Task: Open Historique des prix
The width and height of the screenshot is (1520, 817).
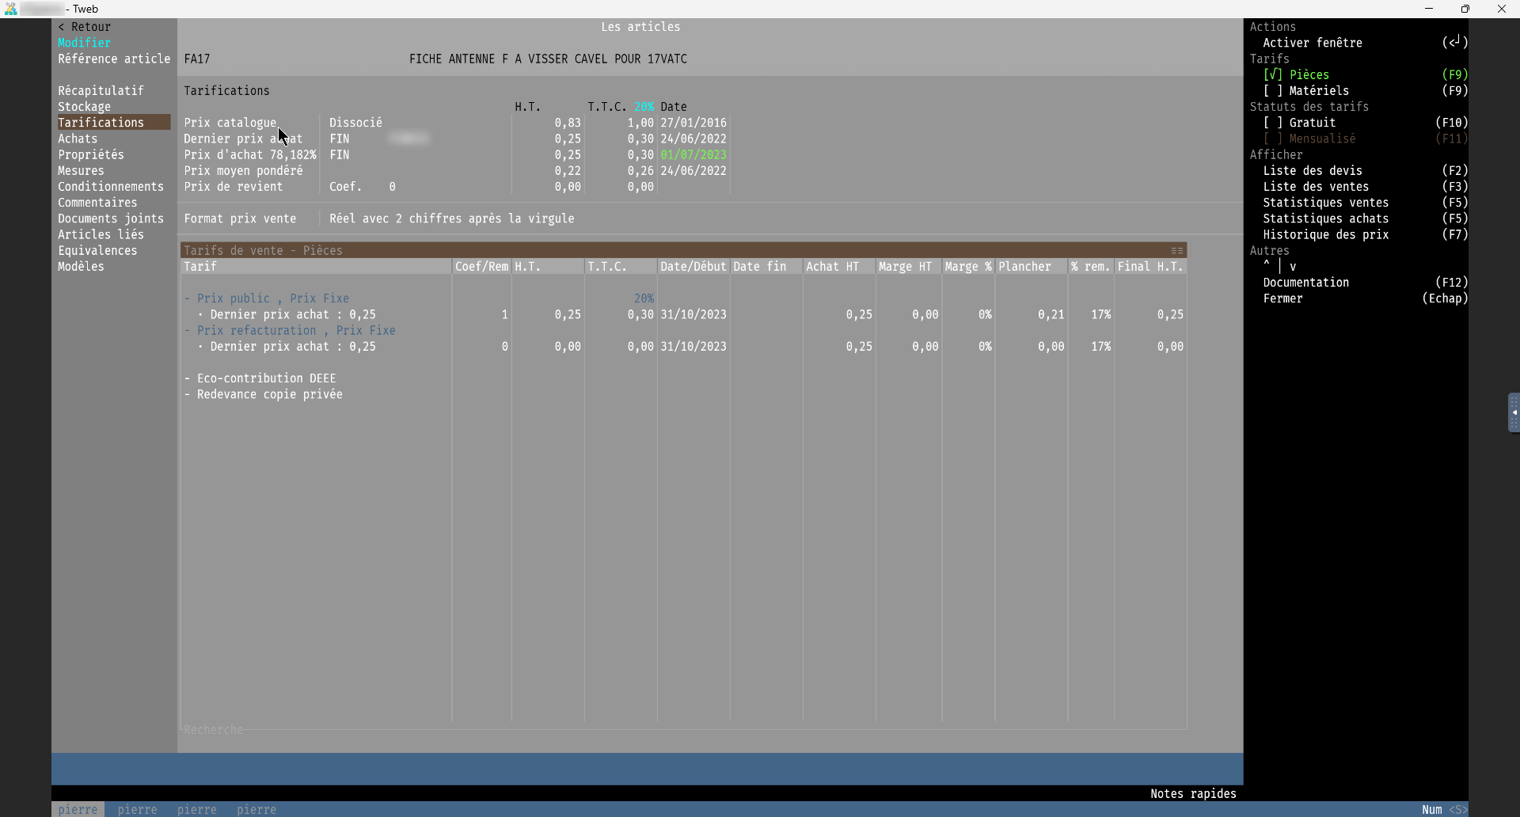Action: point(1325,235)
